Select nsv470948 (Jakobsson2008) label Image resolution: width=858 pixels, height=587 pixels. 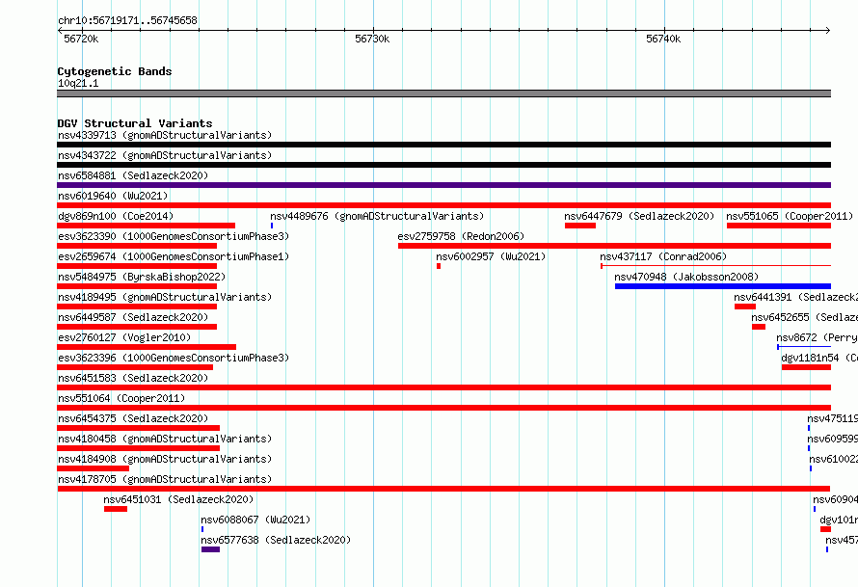coord(686,277)
